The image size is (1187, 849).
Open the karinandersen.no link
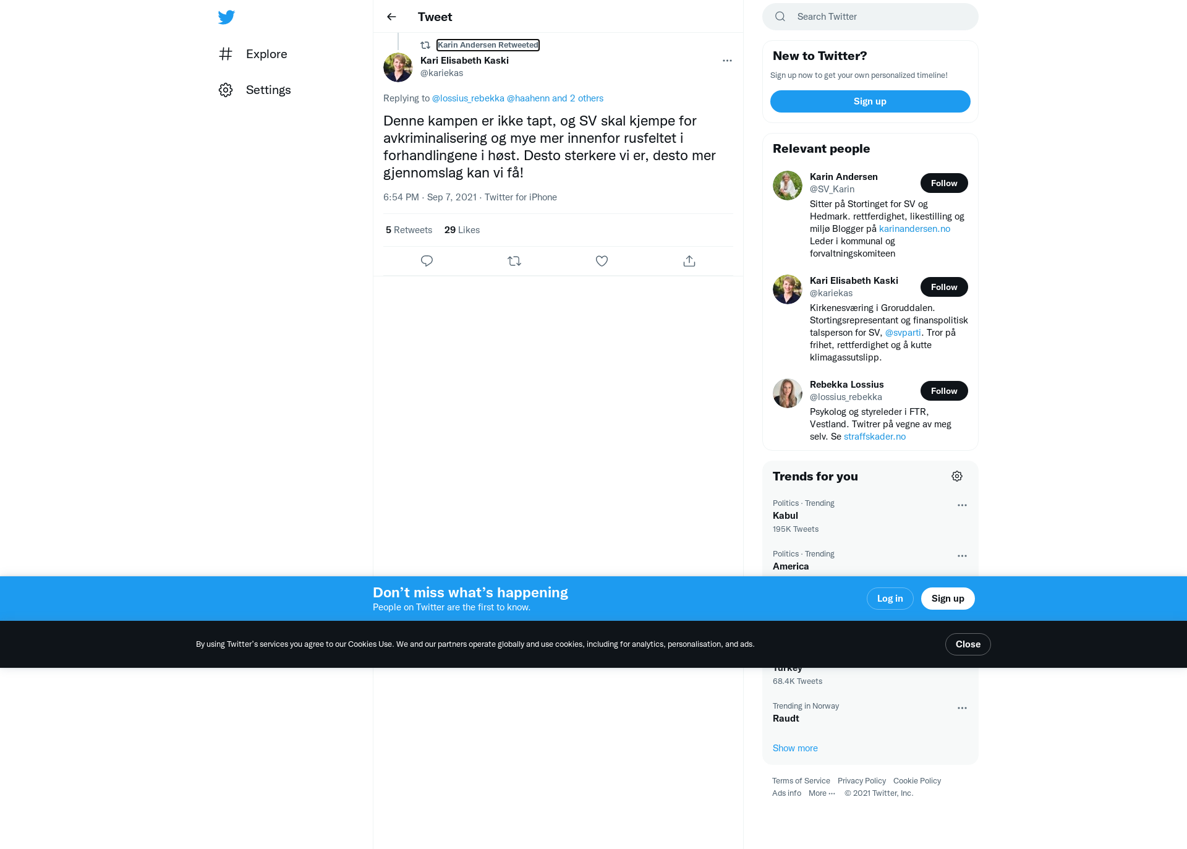click(914, 229)
